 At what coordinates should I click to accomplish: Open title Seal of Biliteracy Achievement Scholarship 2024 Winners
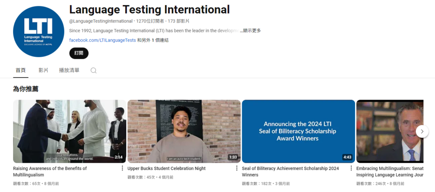pos(291,172)
